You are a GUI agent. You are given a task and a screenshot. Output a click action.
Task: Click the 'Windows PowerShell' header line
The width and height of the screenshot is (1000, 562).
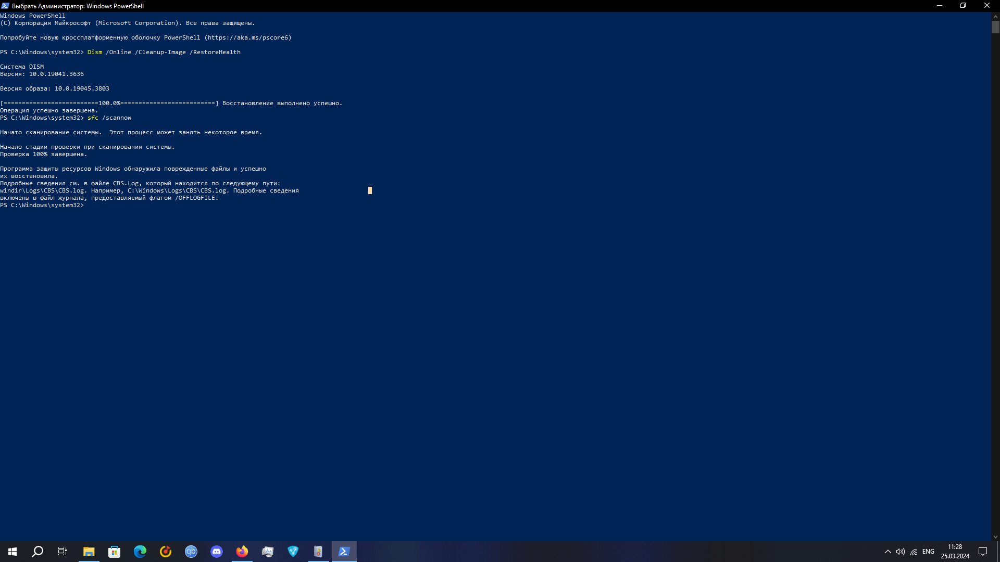[x=33, y=16]
